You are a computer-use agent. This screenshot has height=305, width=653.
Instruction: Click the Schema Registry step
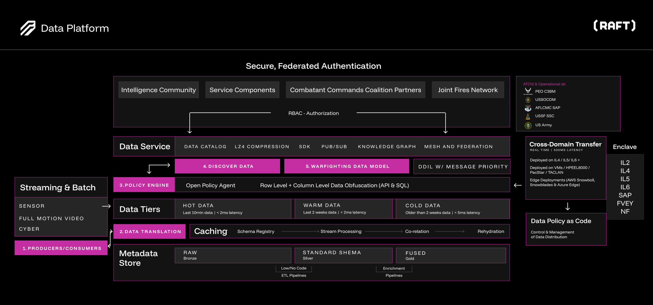pos(256,231)
